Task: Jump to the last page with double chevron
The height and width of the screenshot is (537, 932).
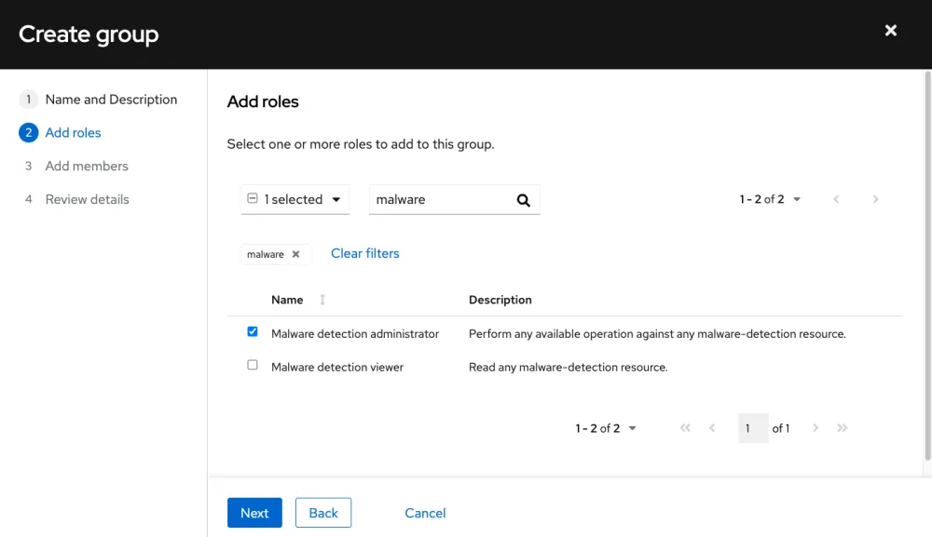Action: [x=843, y=428]
